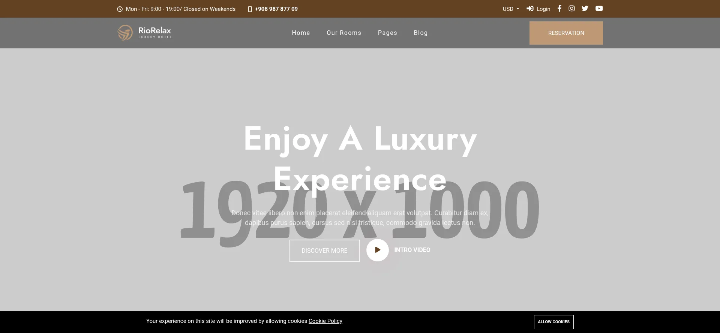Image resolution: width=720 pixels, height=333 pixels.
Task: Click the Reservation button
Action: [x=566, y=33]
